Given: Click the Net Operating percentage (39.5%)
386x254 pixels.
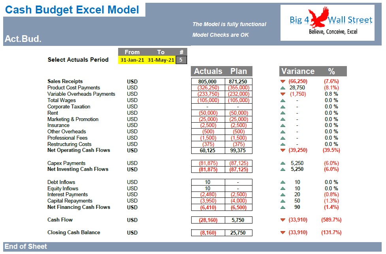Looking at the screenshot, I should [331, 150].
